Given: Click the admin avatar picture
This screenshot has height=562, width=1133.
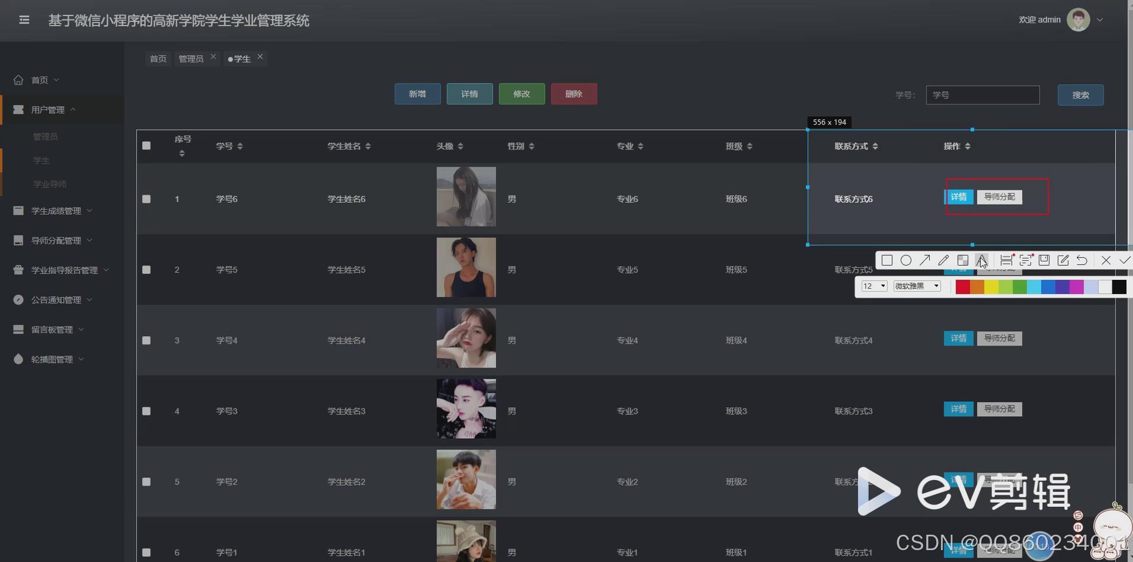Looking at the screenshot, I should pos(1078,20).
